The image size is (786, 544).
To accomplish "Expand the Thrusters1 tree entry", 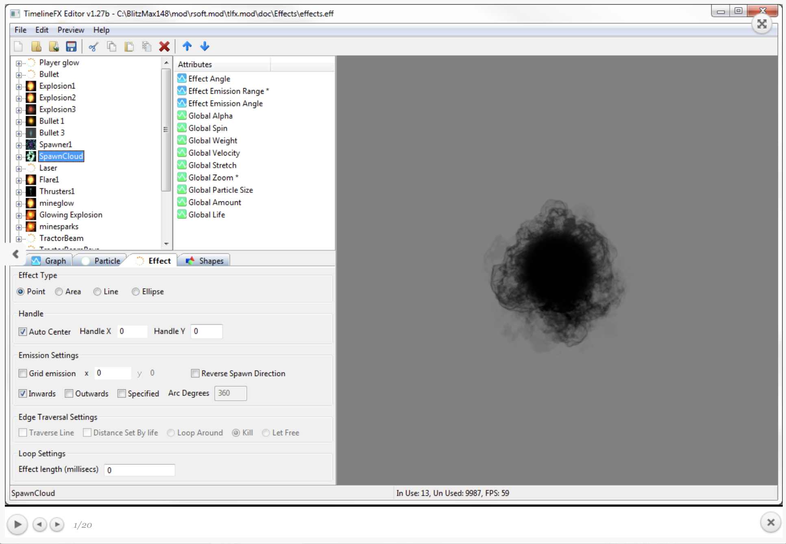I will [x=19, y=192].
